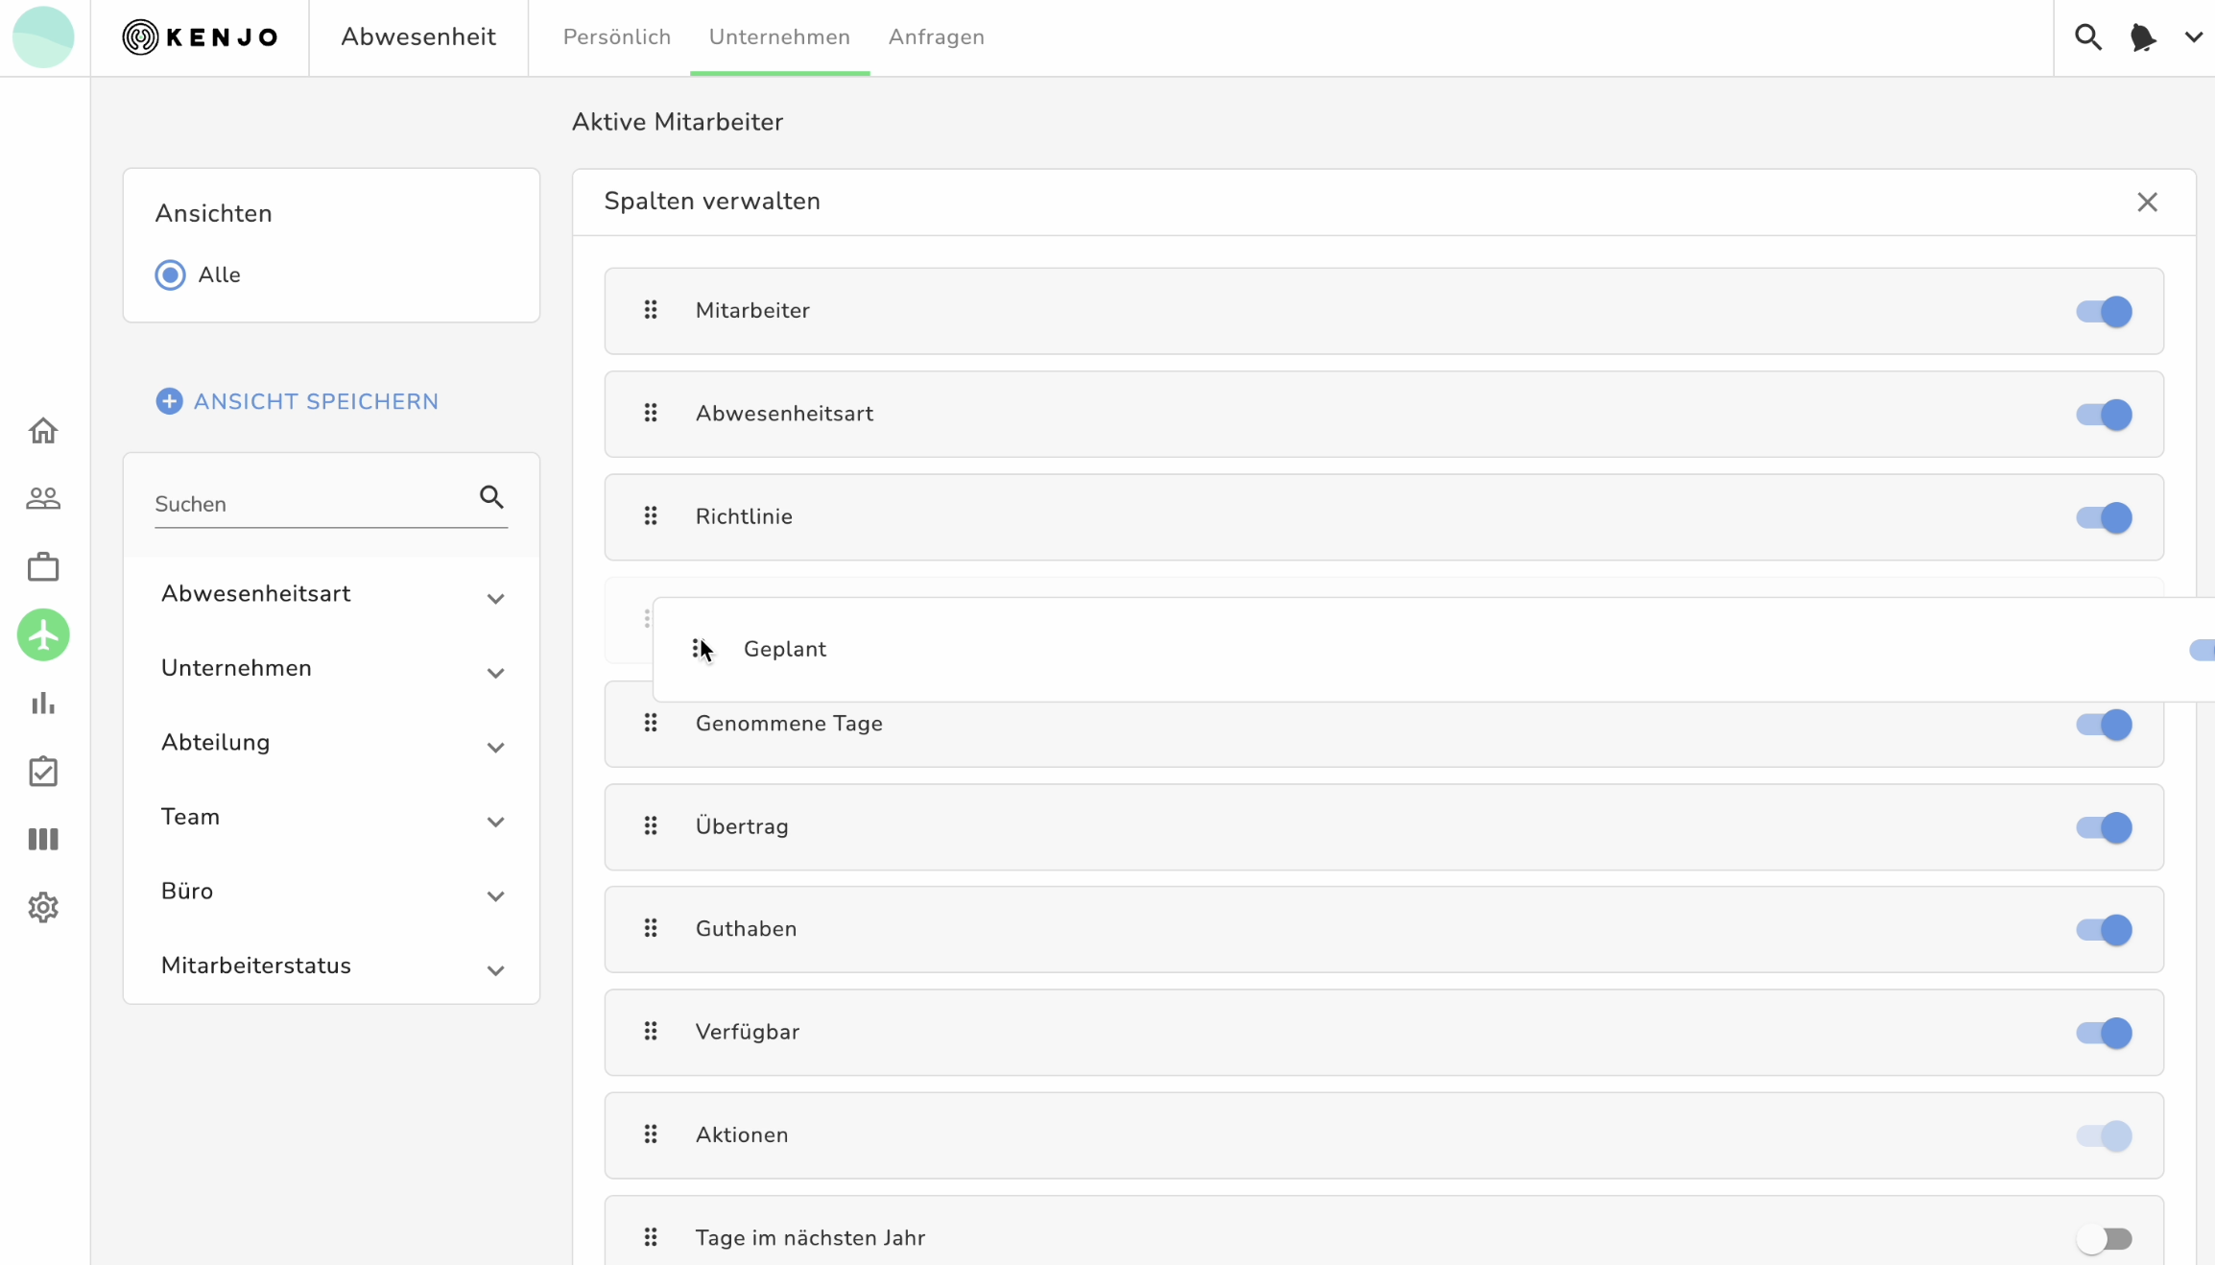Disable the Richtlinie column toggle
2215x1265 pixels.
[2104, 518]
